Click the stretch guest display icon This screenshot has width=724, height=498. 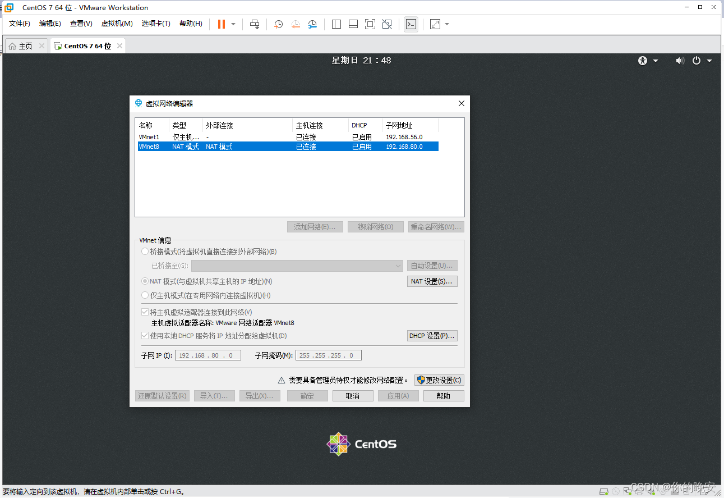(x=435, y=24)
